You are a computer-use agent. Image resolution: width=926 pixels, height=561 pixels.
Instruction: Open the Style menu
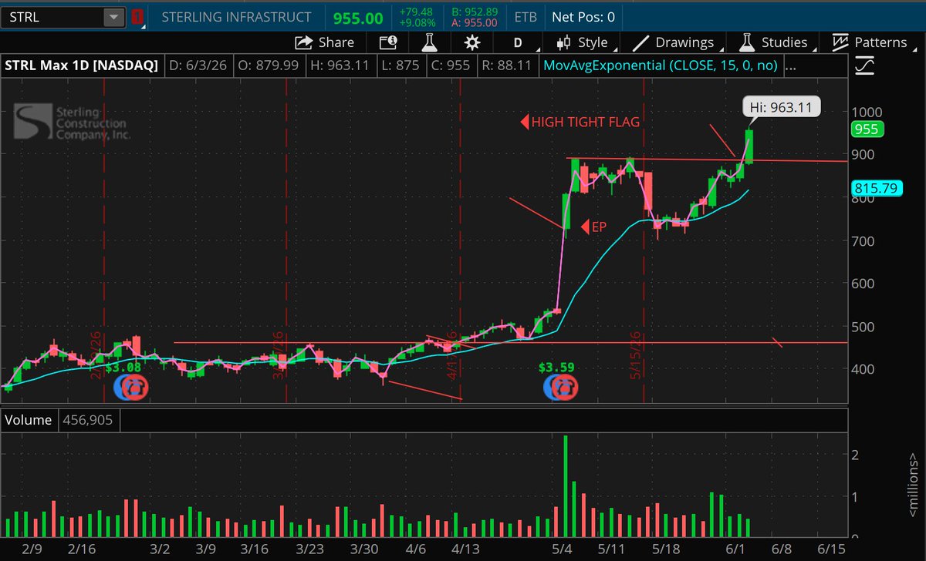tap(583, 42)
